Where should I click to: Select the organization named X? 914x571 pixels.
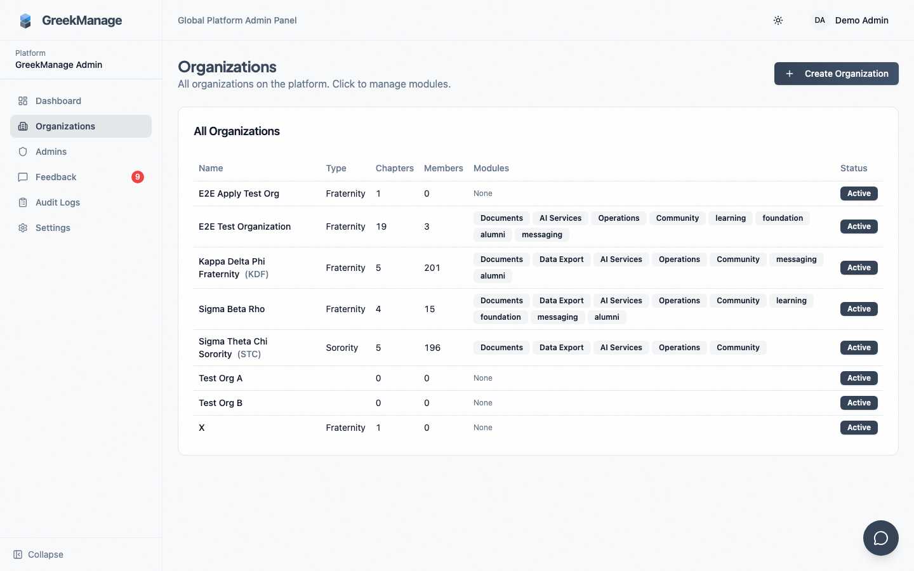point(538,428)
